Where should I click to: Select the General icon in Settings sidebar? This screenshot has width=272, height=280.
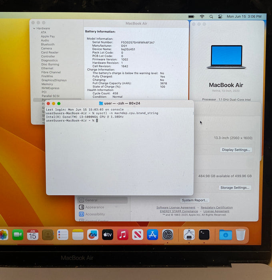point(82,200)
